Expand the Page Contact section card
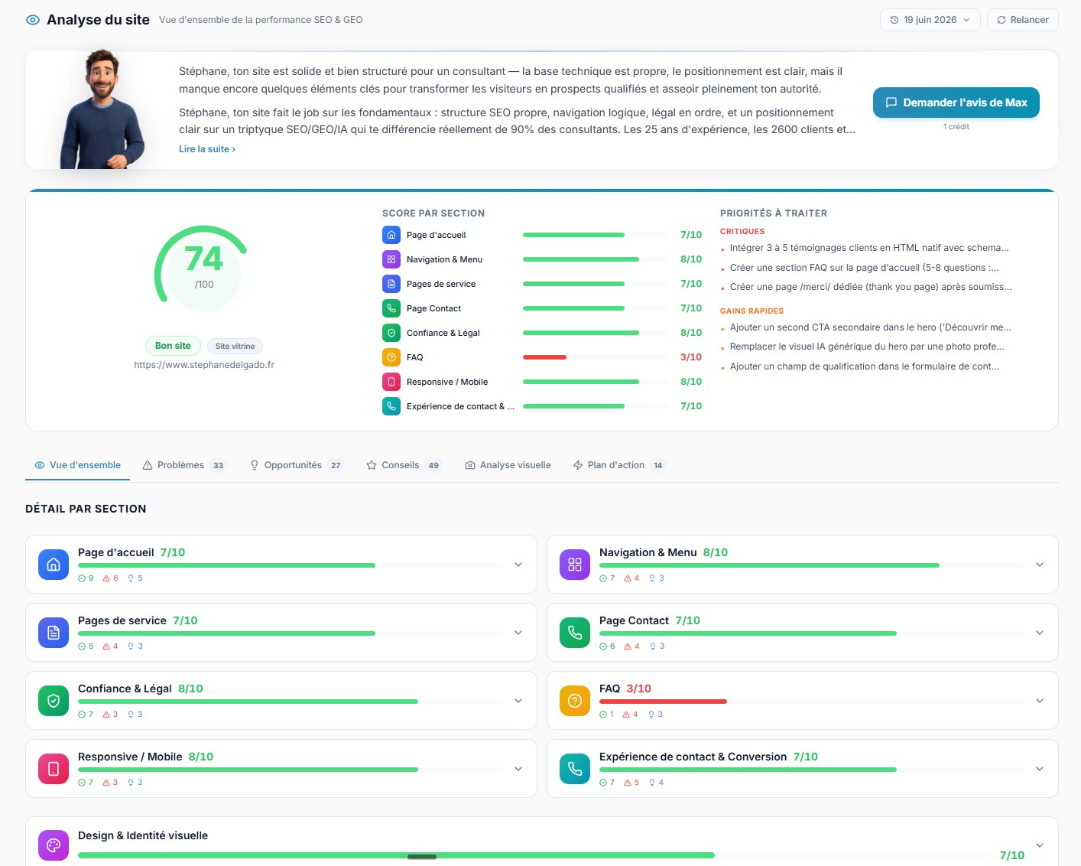This screenshot has width=1081, height=866. (1040, 633)
